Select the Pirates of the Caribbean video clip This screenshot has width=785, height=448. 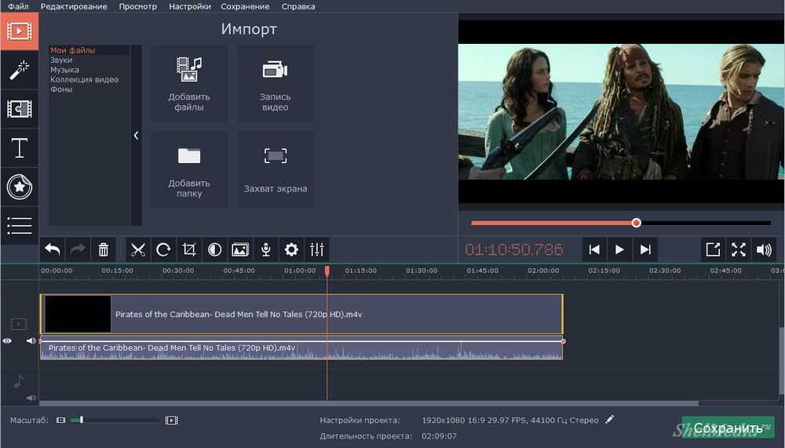tap(301, 315)
